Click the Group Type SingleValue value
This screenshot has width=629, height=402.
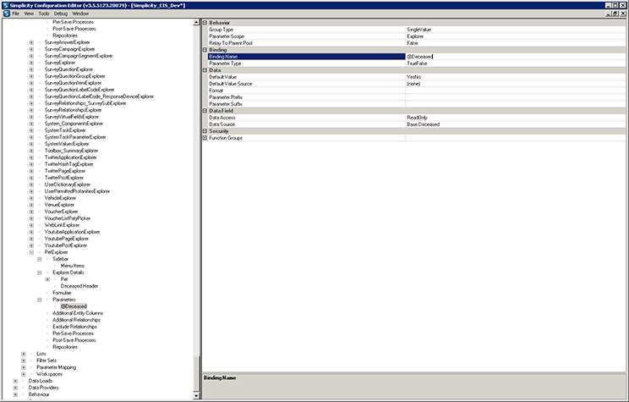click(515, 30)
